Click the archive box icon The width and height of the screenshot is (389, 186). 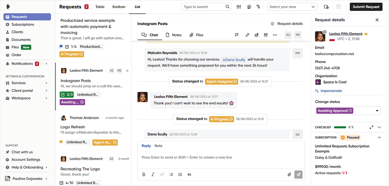click(266, 35)
